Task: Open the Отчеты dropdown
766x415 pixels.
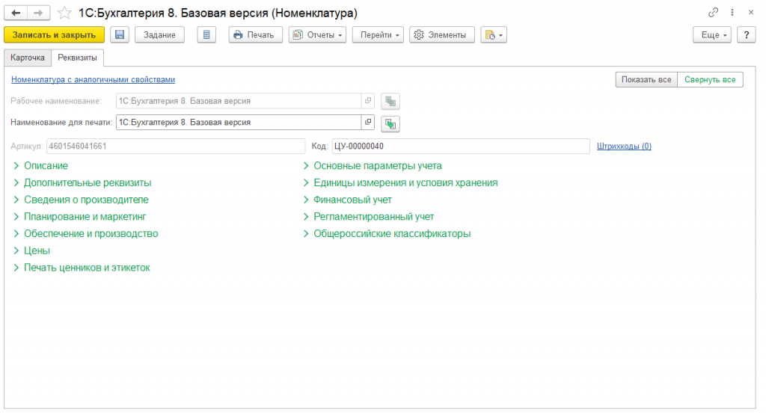Action: [x=317, y=34]
